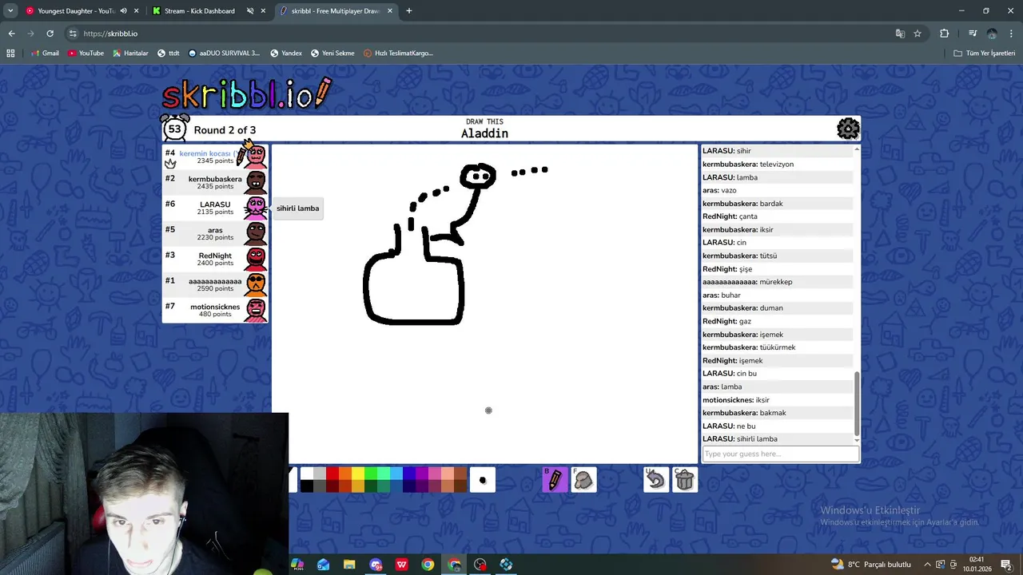This screenshot has width=1023, height=575.
Task: Click the skribbl.io logo
Action: click(x=246, y=94)
